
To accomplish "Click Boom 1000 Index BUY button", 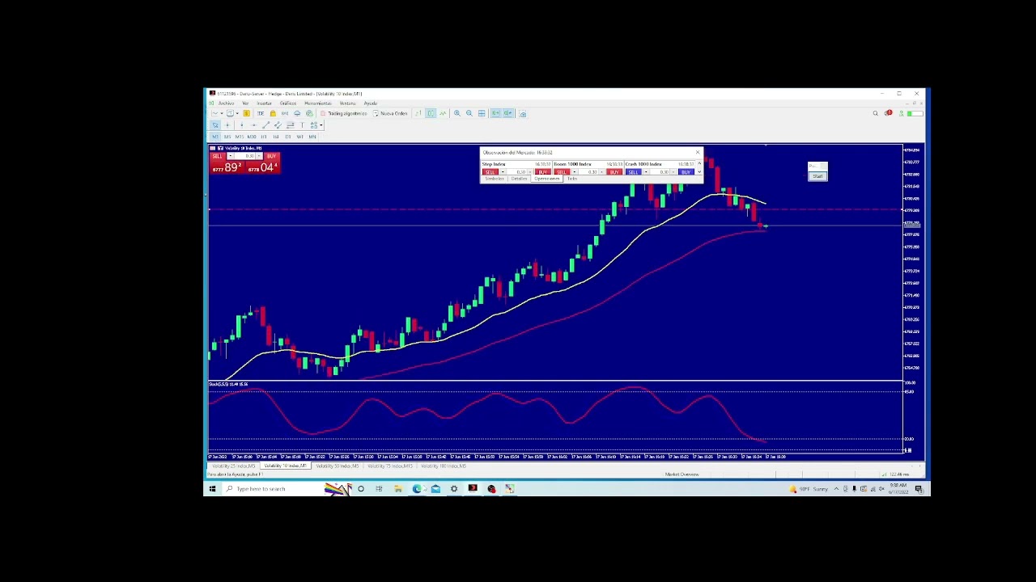I will coord(614,172).
